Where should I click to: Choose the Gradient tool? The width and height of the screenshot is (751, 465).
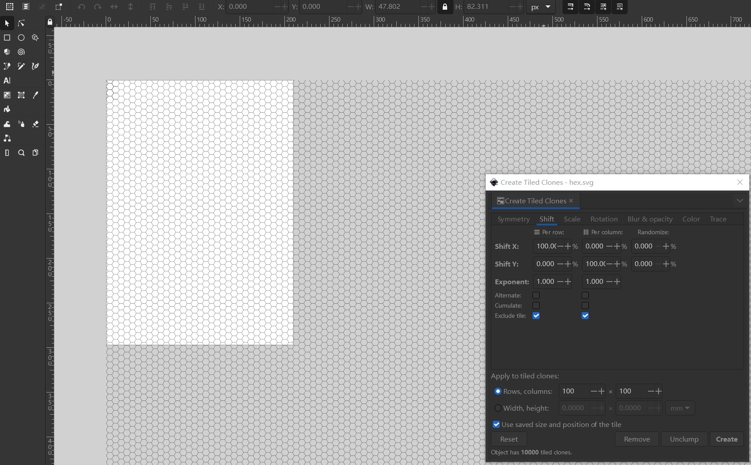(x=7, y=95)
